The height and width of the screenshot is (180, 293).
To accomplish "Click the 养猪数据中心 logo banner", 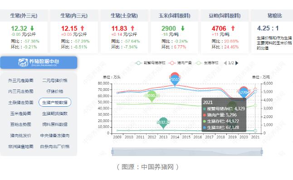I will (x=39, y=62).
